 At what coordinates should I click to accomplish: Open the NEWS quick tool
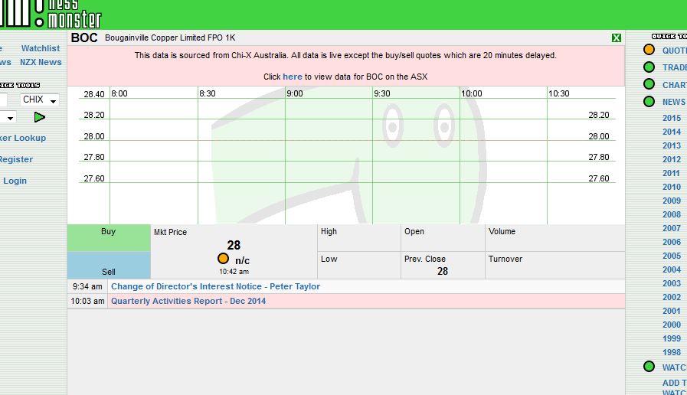[674, 102]
